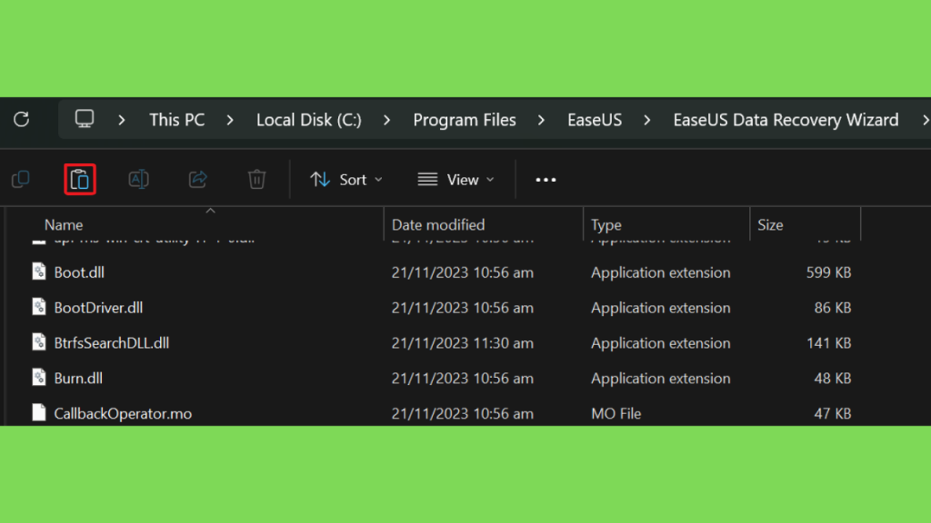Click the CallbackOperator.mo file icon
931x523 pixels.
[x=39, y=412]
